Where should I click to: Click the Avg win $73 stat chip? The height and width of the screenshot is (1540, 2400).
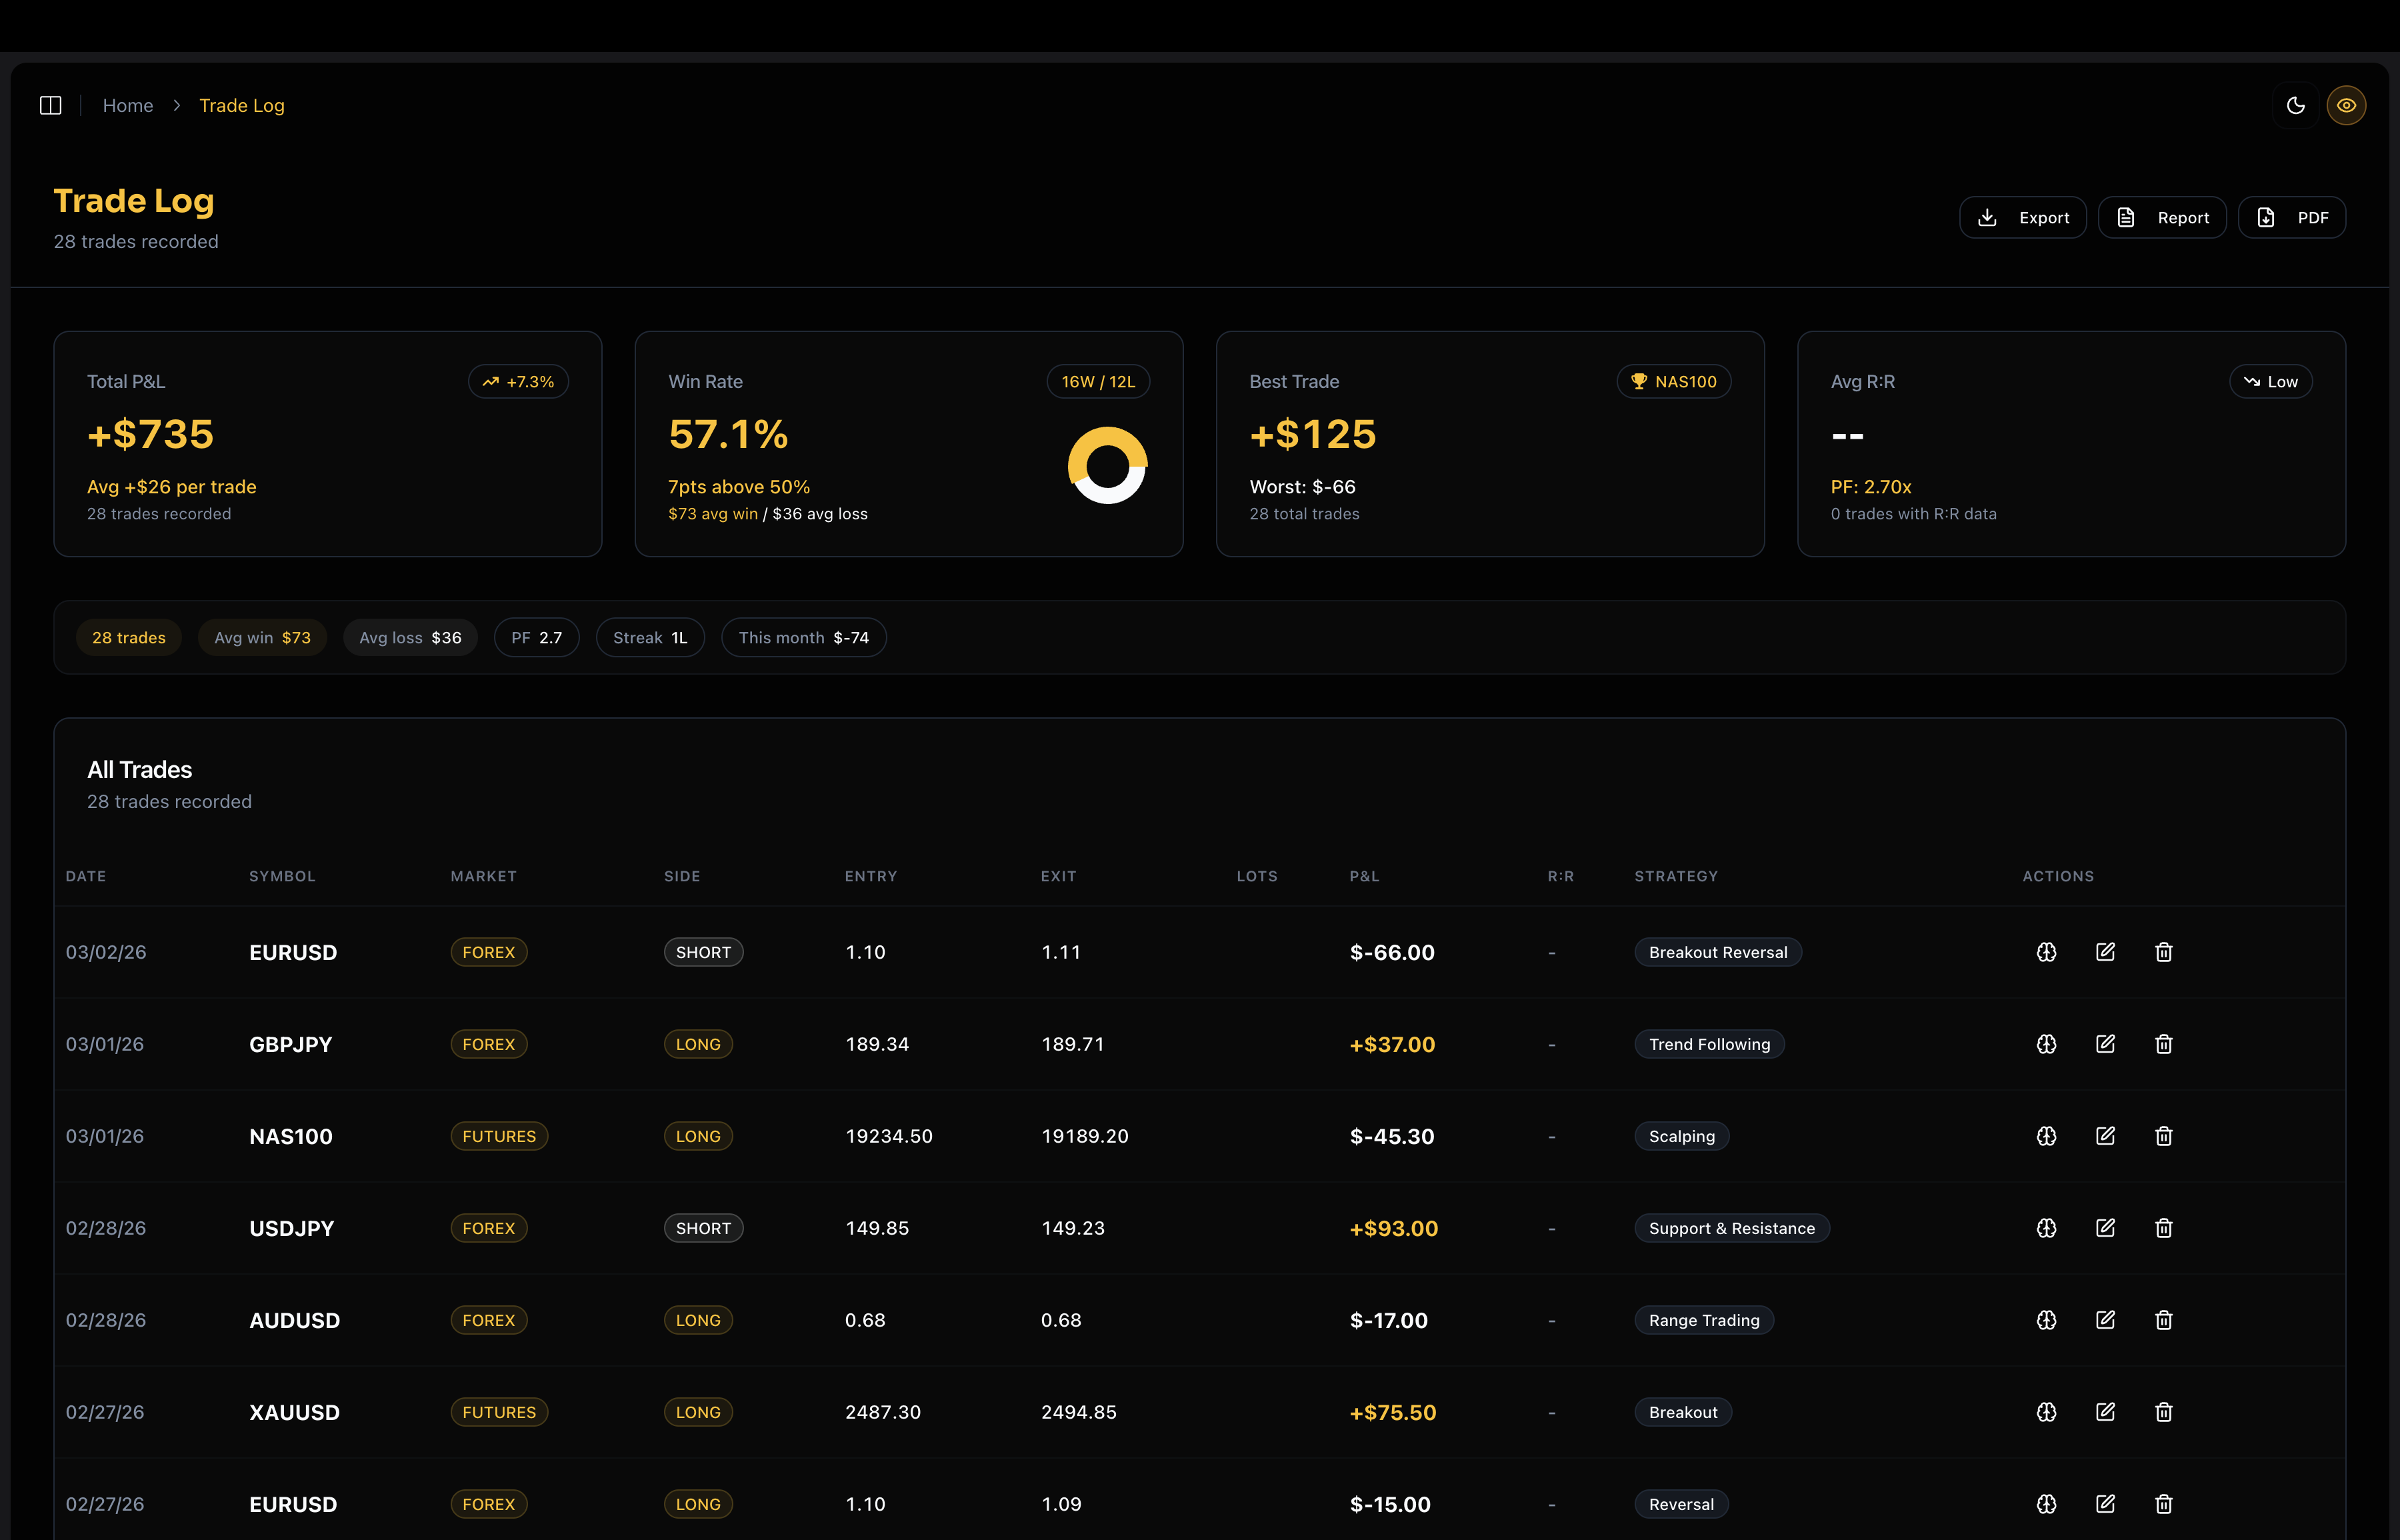coord(262,637)
